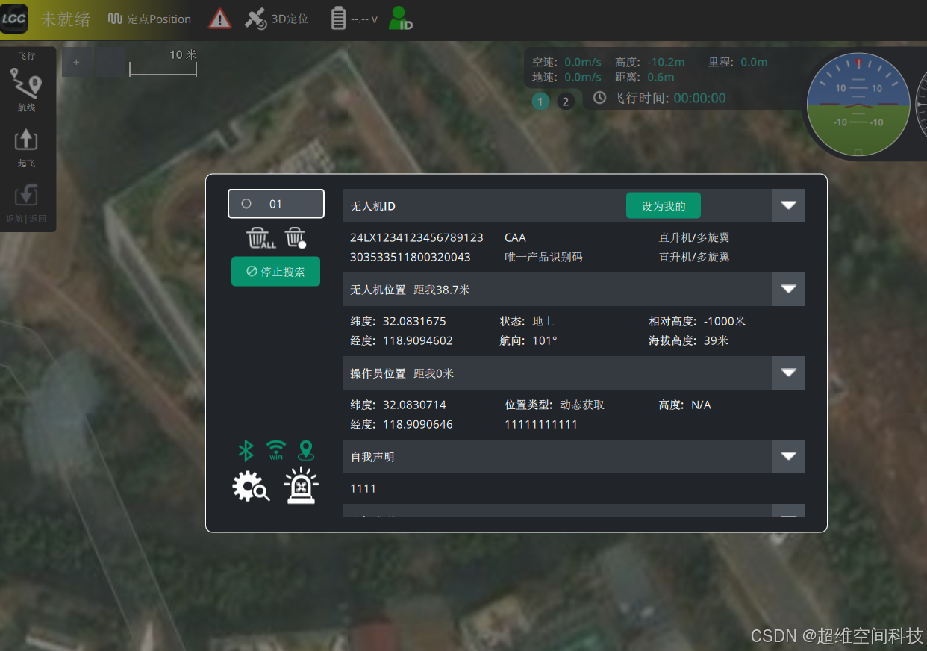927x651 pixels.
Task: Click drone longitude 118.9094602
Action: click(418, 340)
